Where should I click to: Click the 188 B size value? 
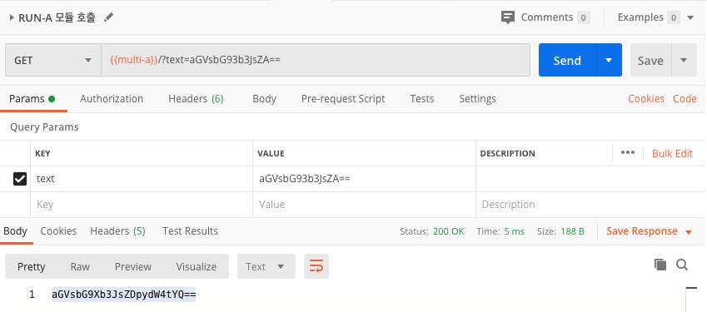[x=573, y=232]
